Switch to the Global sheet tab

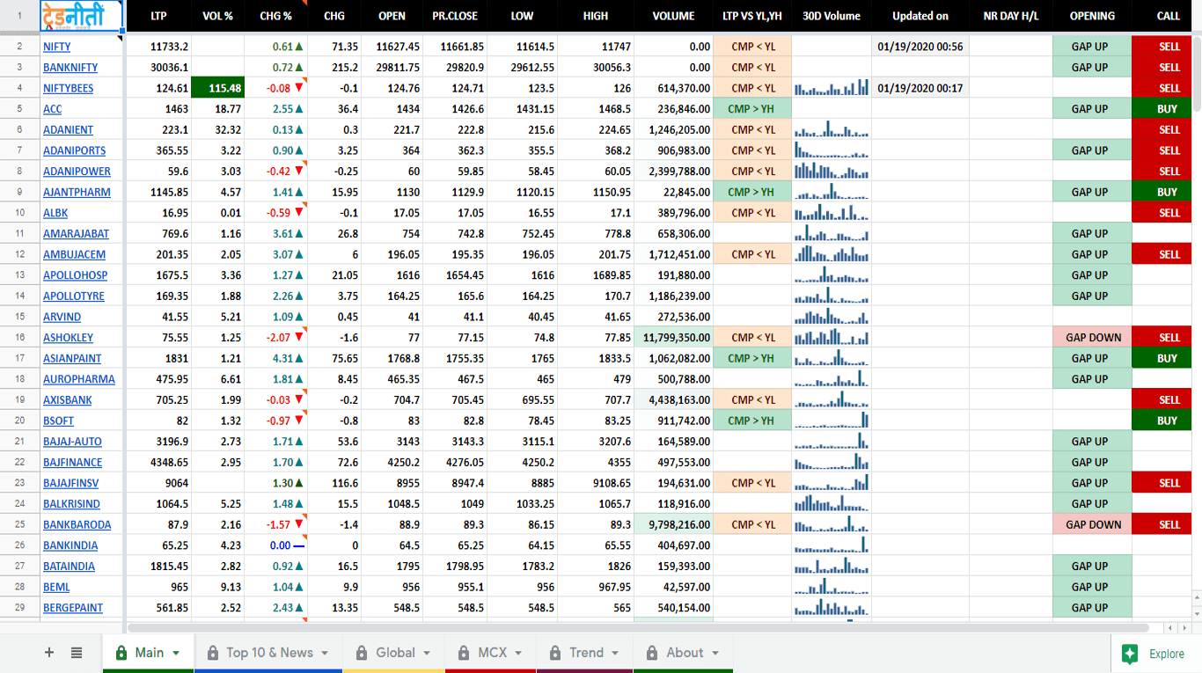[394, 653]
